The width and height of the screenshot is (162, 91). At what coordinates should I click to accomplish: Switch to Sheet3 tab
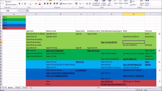click(x=25, y=88)
